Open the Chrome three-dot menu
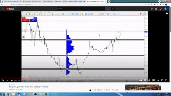171x96 pixels. click(169, 5)
